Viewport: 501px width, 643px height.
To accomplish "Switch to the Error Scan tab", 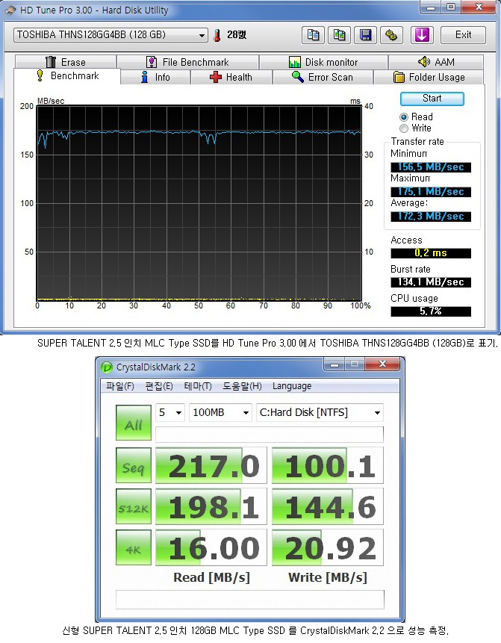I will coord(323,77).
